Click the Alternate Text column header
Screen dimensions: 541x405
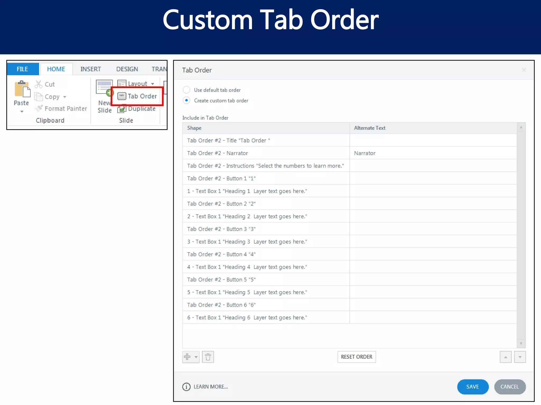point(433,128)
